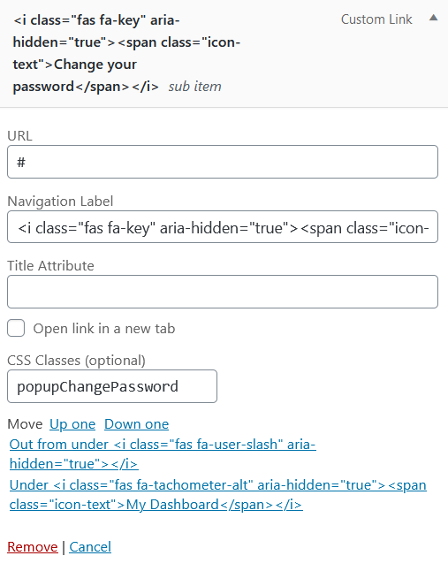Focus the URL input field containing #
The width and height of the screenshot is (448, 571).
click(223, 162)
